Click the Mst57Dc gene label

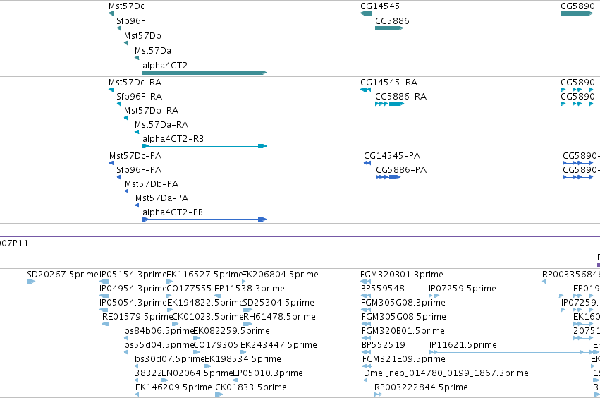point(126,6)
